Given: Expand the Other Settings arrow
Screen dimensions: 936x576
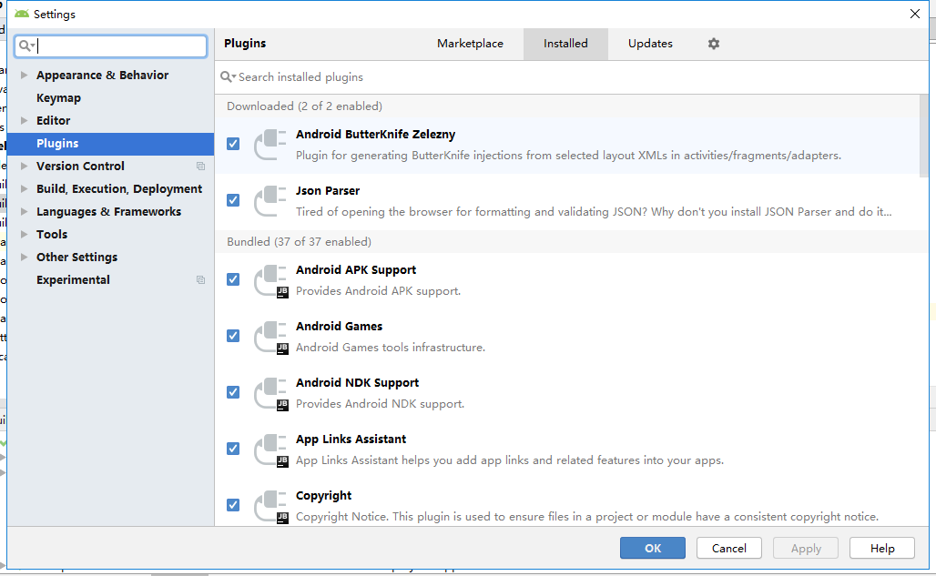Looking at the screenshot, I should (x=24, y=257).
